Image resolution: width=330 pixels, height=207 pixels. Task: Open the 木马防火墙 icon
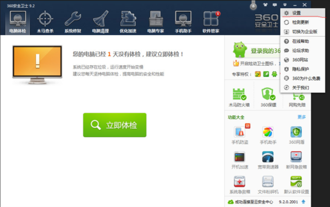pos(239,97)
